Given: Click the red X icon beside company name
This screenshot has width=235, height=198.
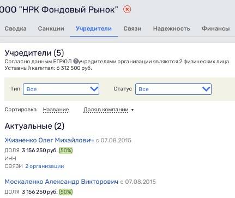Looking at the screenshot, I should point(127,9).
